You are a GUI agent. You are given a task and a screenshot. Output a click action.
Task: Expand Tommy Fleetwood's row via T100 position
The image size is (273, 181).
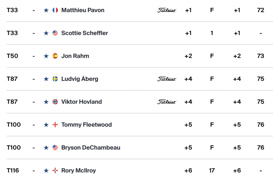[x=13, y=124]
